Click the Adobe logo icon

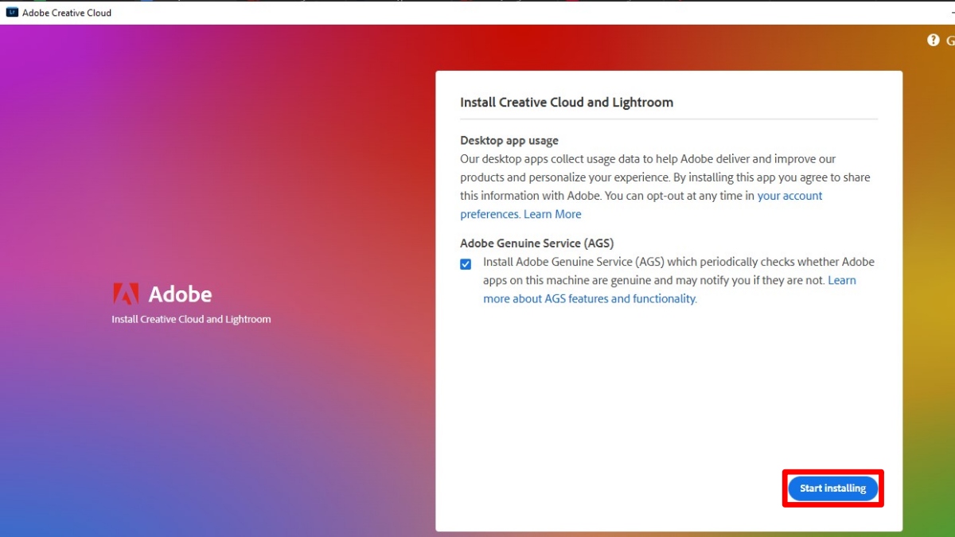pyautogui.click(x=126, y=294)
